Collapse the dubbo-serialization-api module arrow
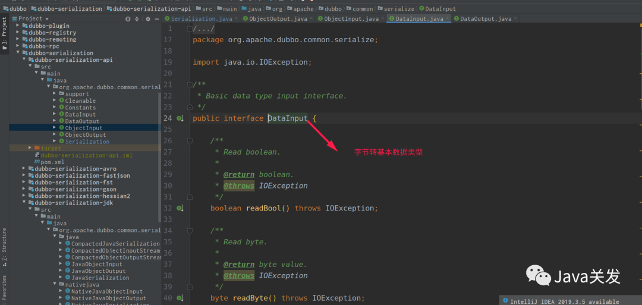642x305 pixels. pyautogui.click(x=24, y=60)
